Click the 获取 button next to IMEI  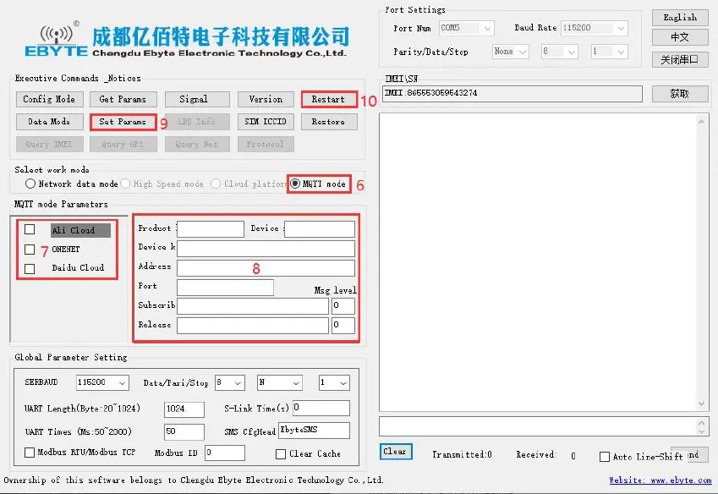[680, 94]
